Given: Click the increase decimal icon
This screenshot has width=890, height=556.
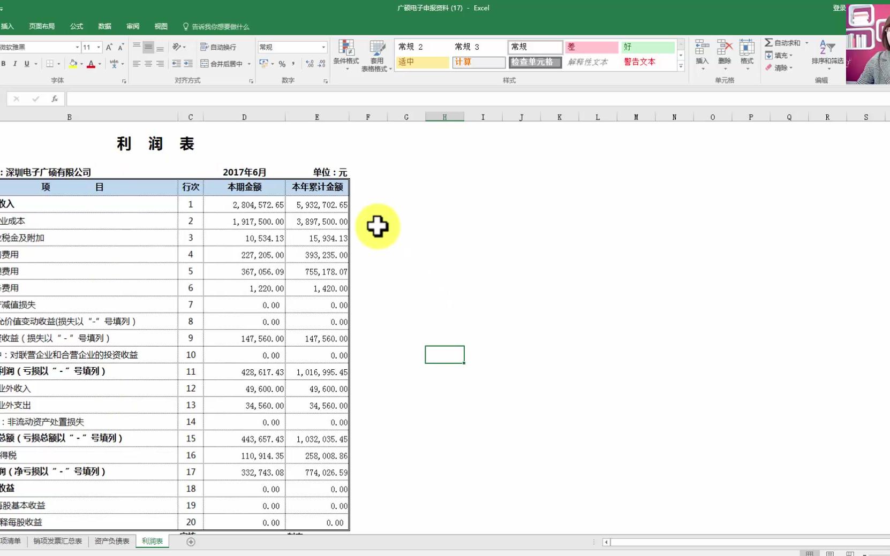Looking at the screenshot, I should click(310, 64).
